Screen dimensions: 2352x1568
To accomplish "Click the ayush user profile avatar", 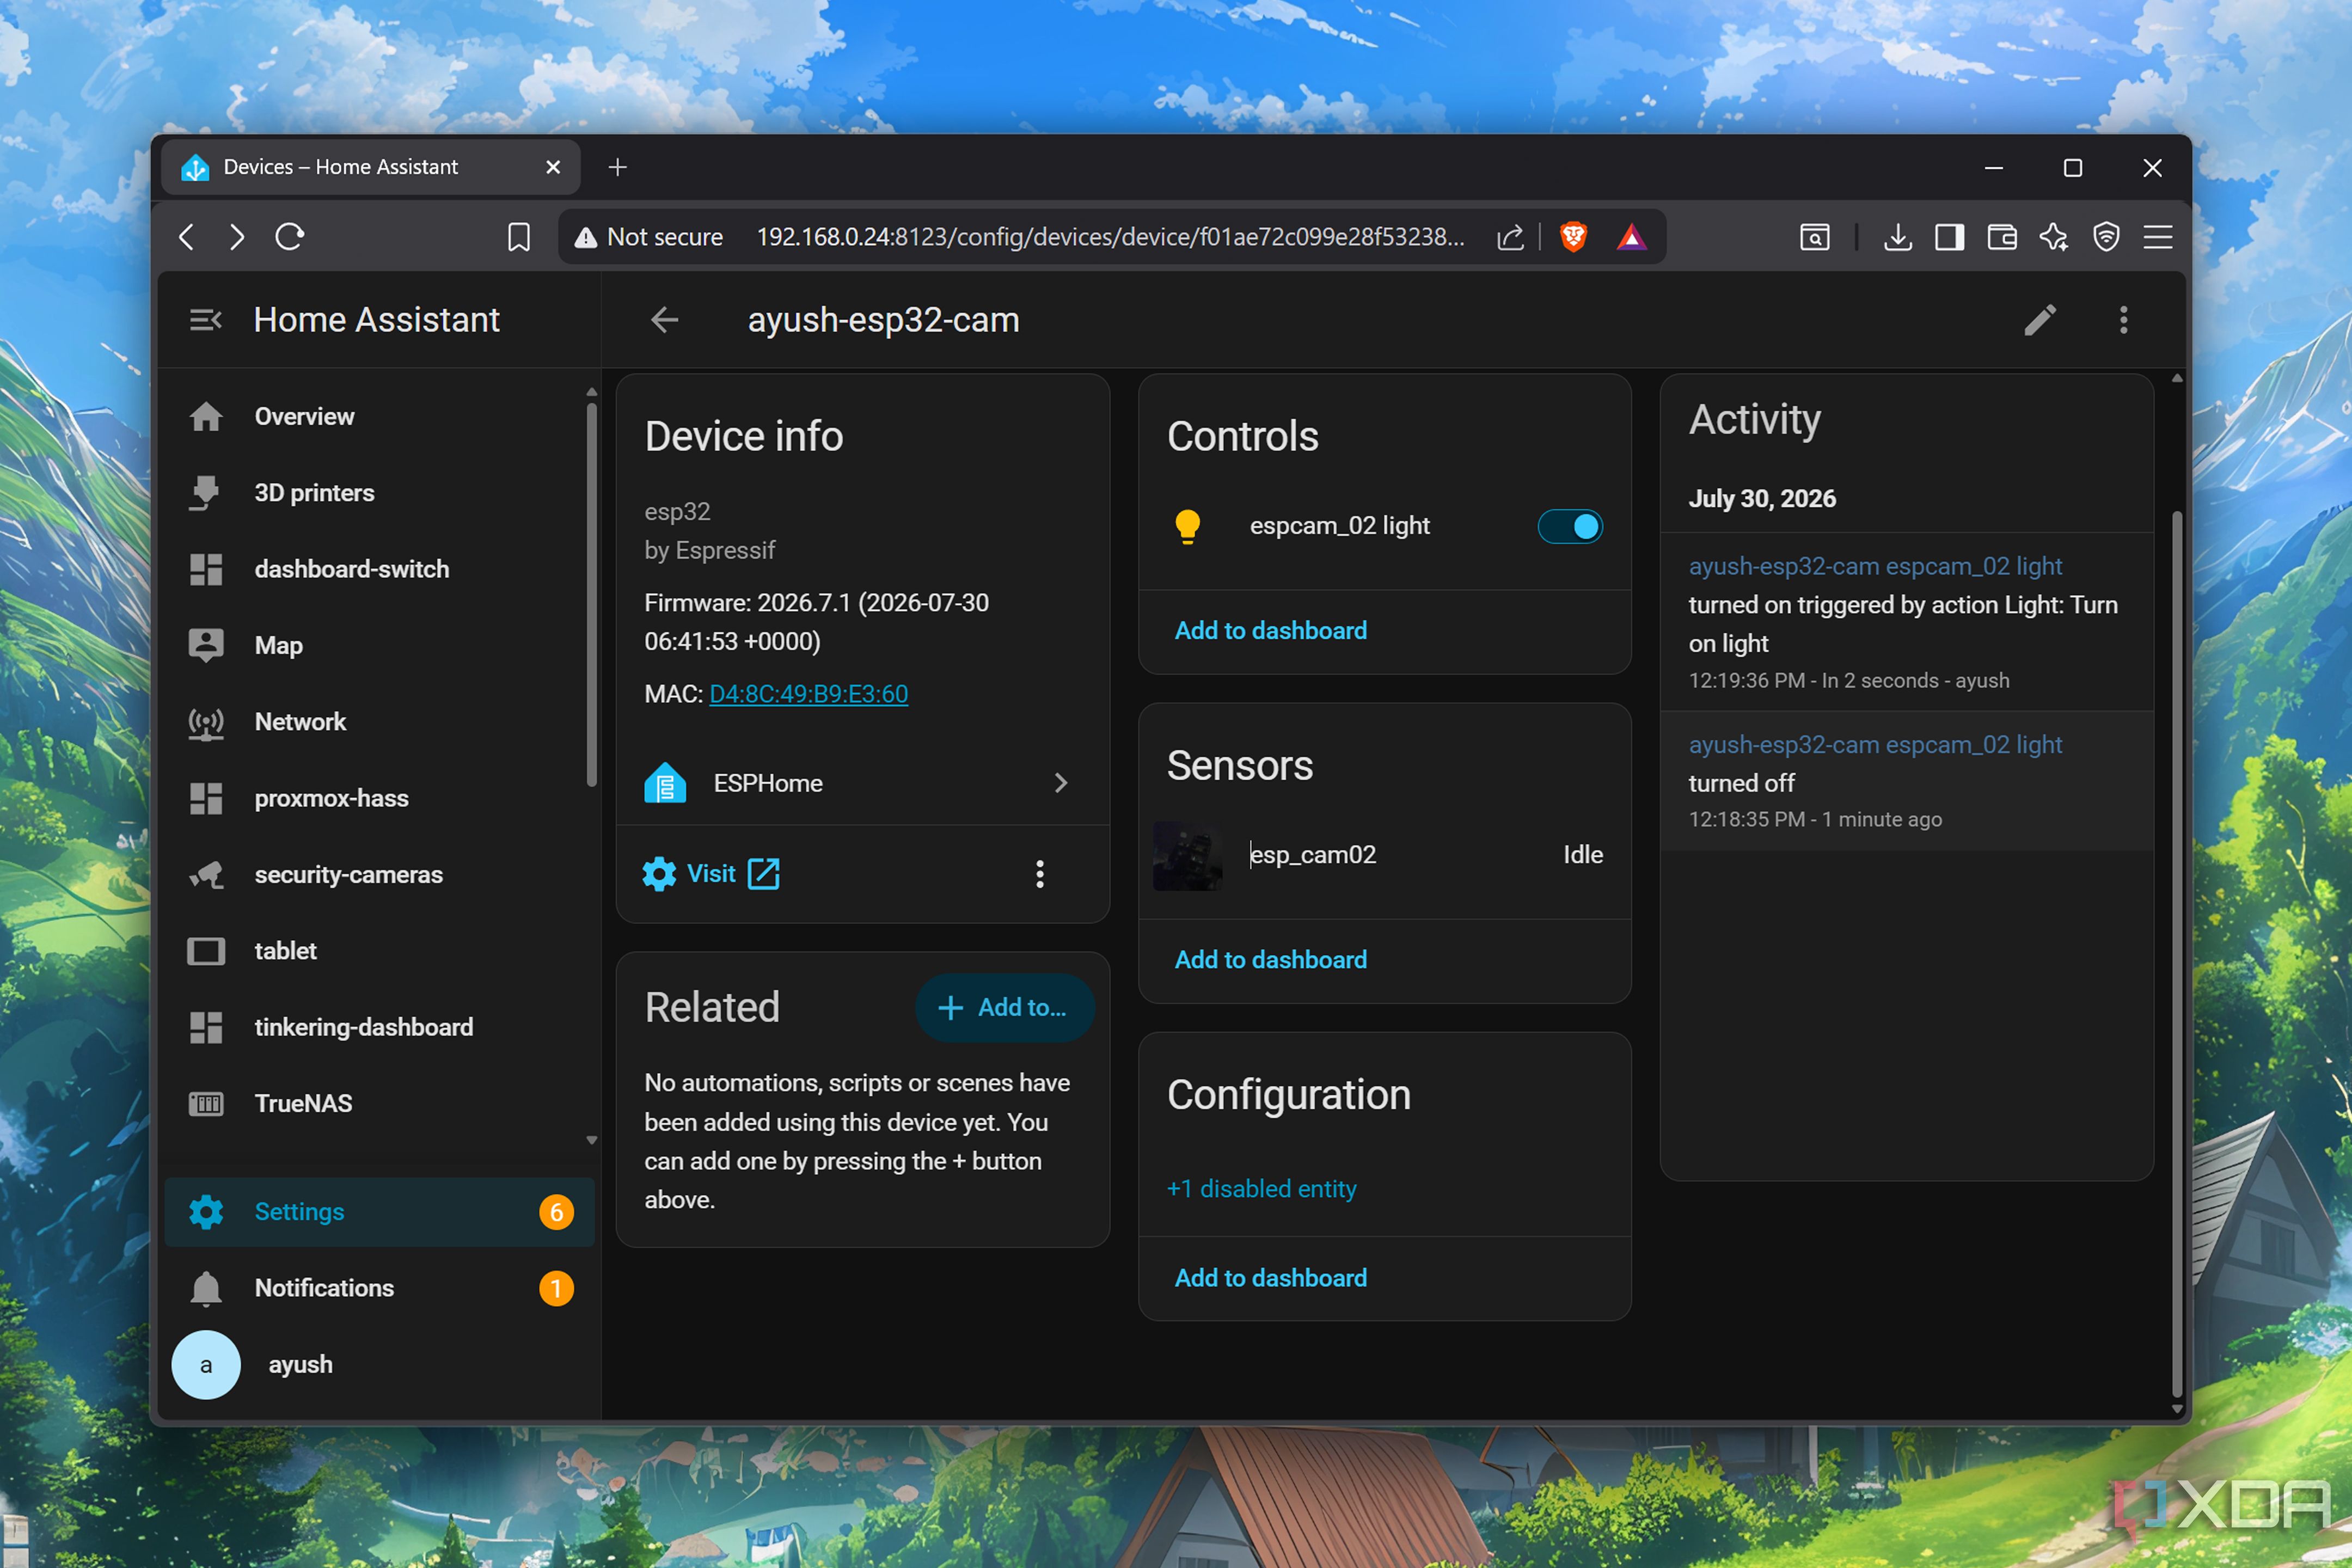I will tap(206, 1364).
